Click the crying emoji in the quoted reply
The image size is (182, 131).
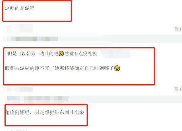pyautogui.click(x=61, y=53)
